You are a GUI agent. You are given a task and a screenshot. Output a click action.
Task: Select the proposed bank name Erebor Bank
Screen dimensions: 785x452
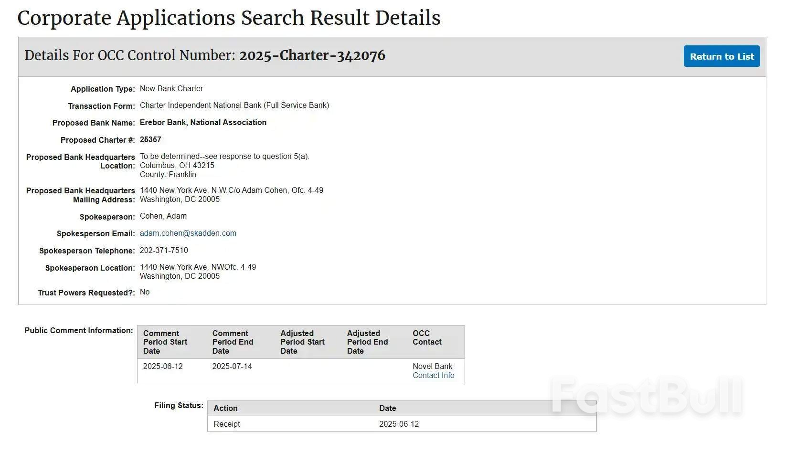[x=203, y=123]
